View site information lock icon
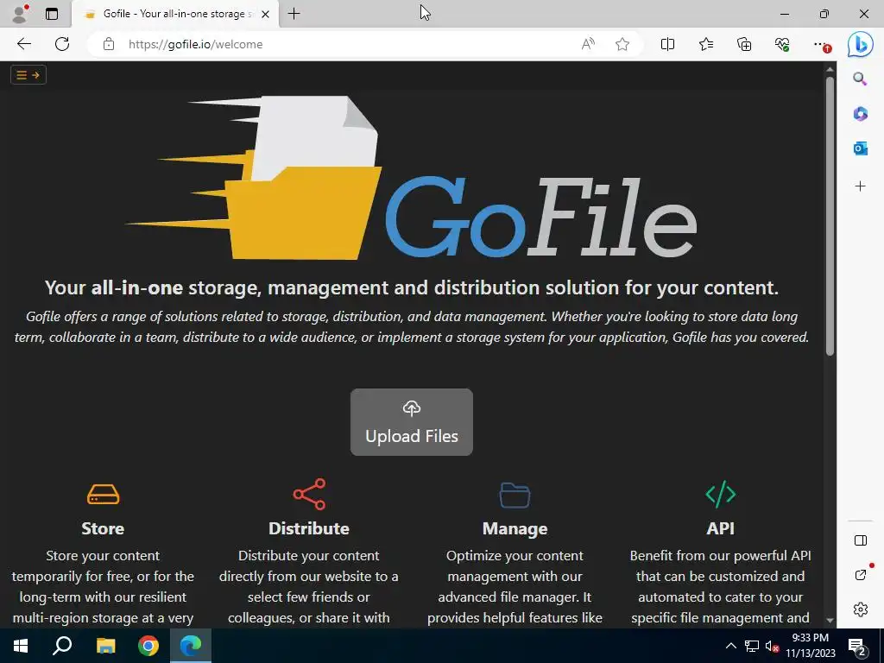 (109, 44)
